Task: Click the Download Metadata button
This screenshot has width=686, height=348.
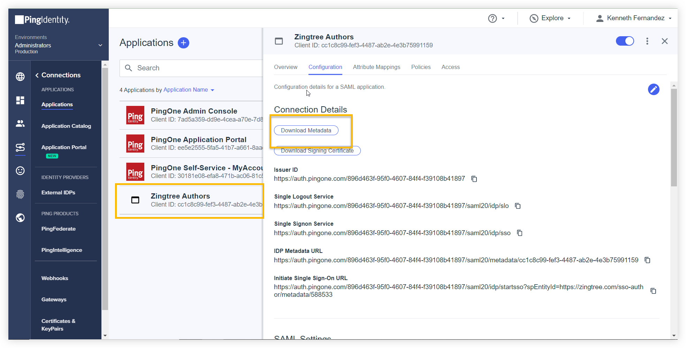Action: click(306, 130)
